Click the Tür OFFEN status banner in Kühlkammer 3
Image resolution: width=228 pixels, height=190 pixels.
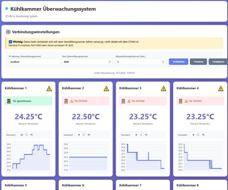(x=143, y=101)
